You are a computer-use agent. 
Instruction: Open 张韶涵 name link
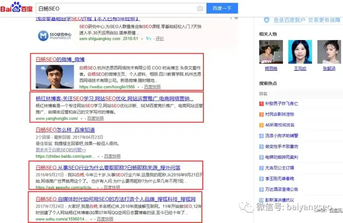coord(329,68)
